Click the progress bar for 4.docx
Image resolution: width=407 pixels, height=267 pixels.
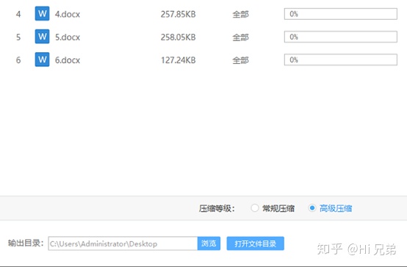(341, 14)
